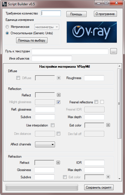
Task: Click the Dim distance input field
Action: tap(45, 134)
